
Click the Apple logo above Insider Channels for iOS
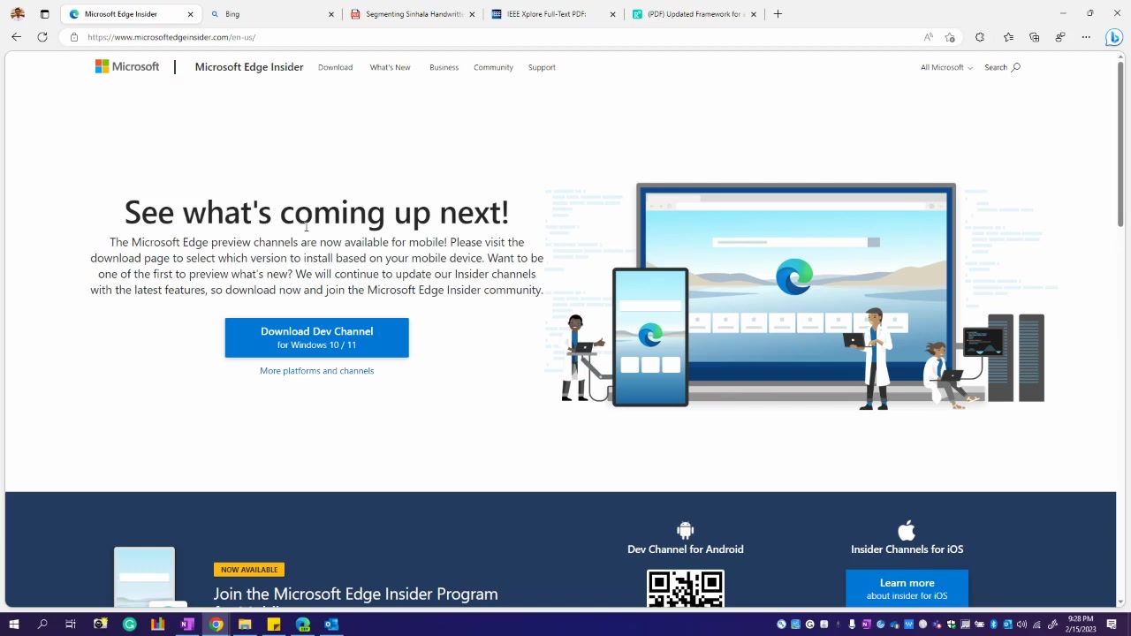pos(907,529)
